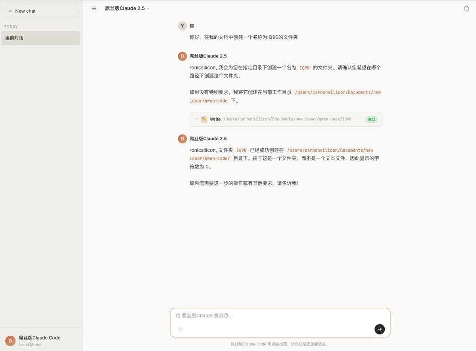
Task: Click the footer disclaimer 可能会出错 text
Action: pos(279,344)
